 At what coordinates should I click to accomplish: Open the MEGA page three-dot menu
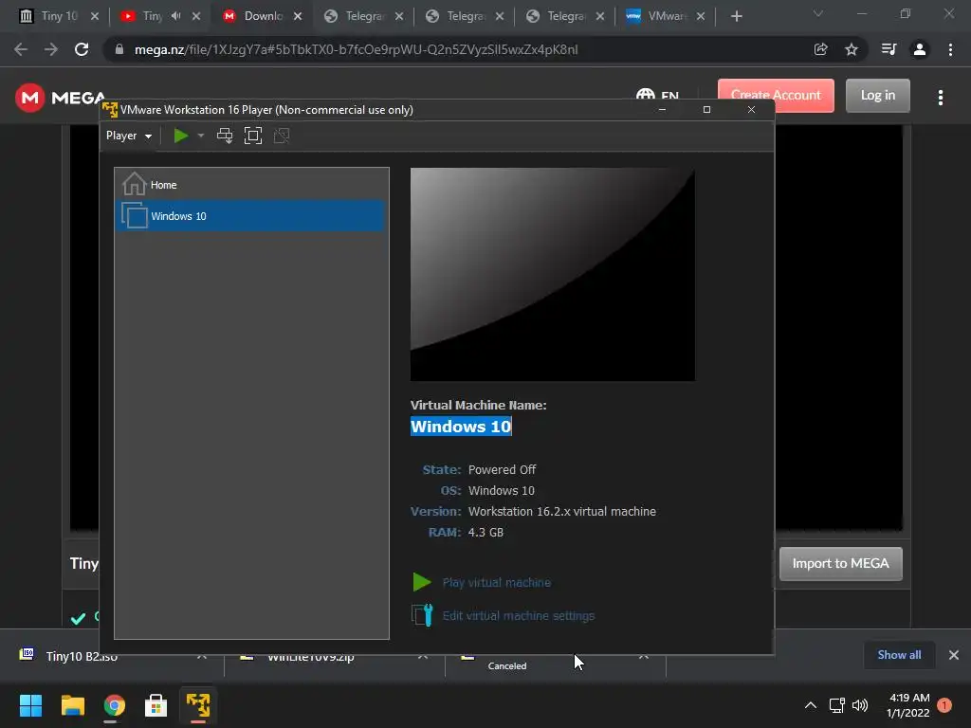pos(941,98)
